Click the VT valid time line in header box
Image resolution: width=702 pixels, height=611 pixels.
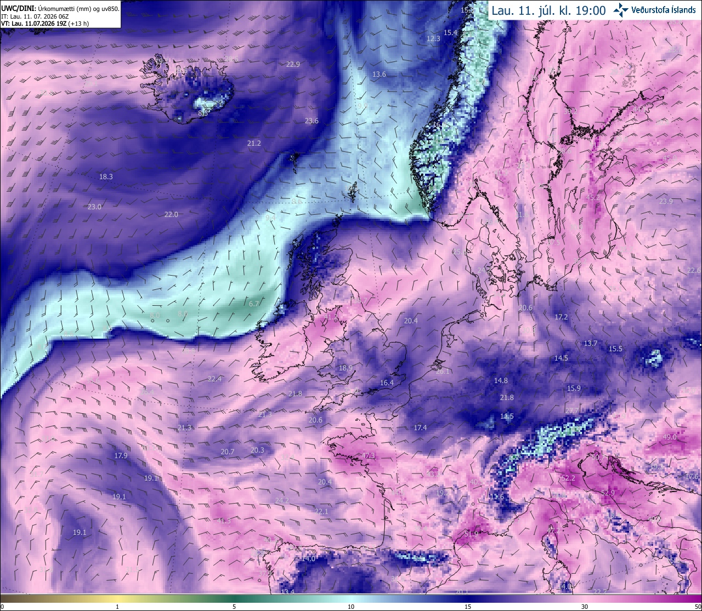[45, 24]
